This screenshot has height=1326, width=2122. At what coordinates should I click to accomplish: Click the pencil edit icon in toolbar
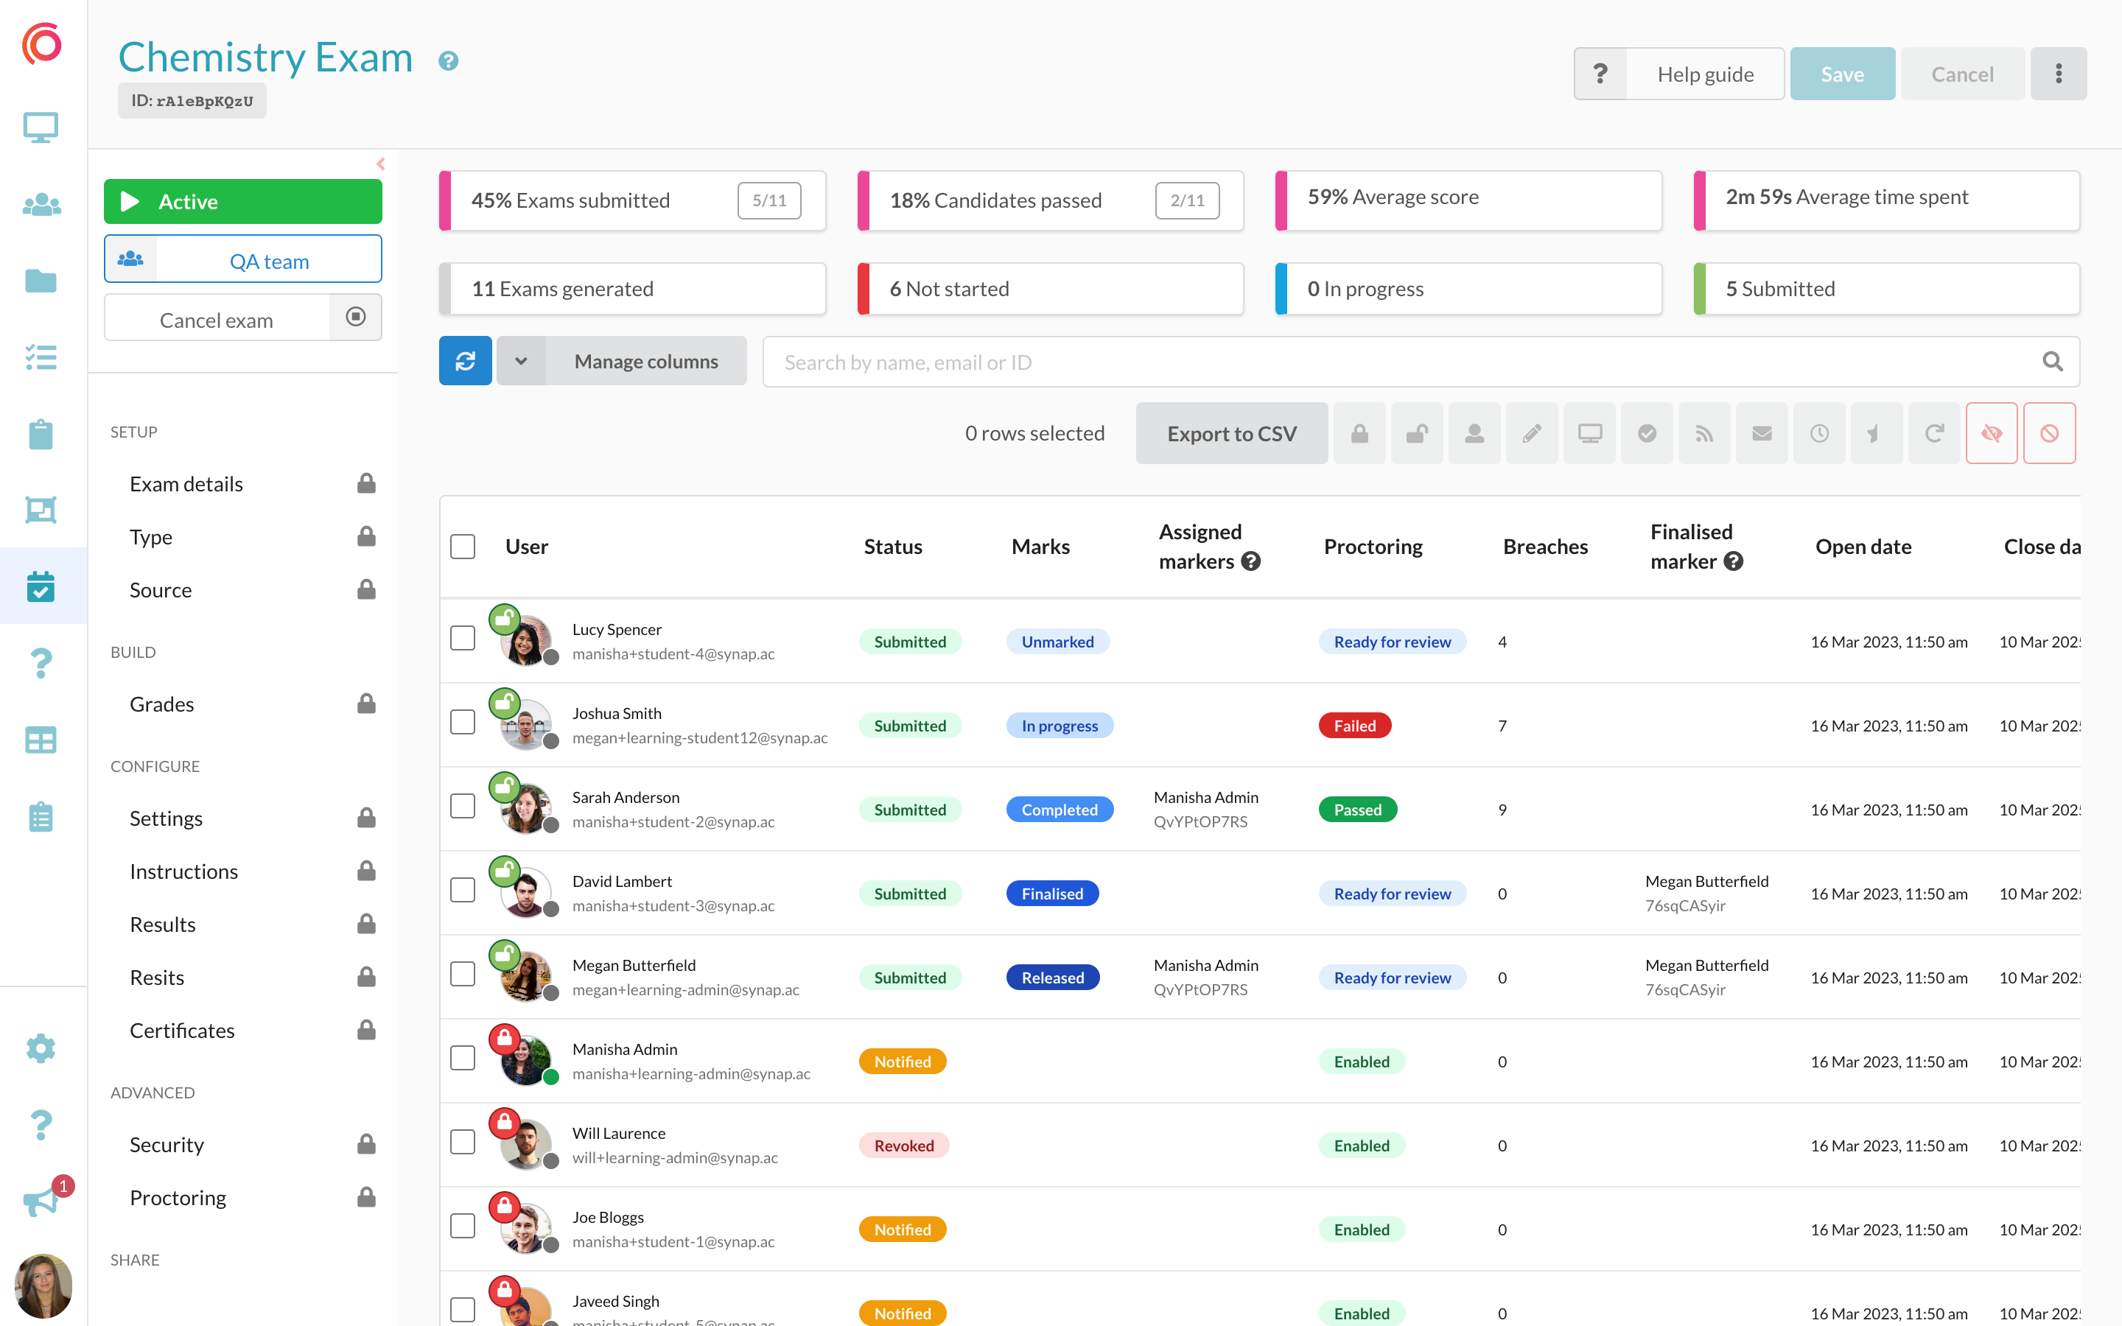[1531, 433]
